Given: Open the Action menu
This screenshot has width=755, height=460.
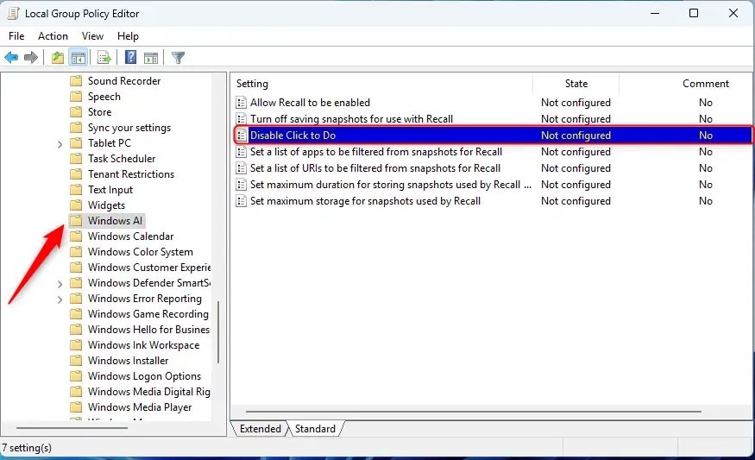Looking at the screenshot, I should [x=53, y=36].
